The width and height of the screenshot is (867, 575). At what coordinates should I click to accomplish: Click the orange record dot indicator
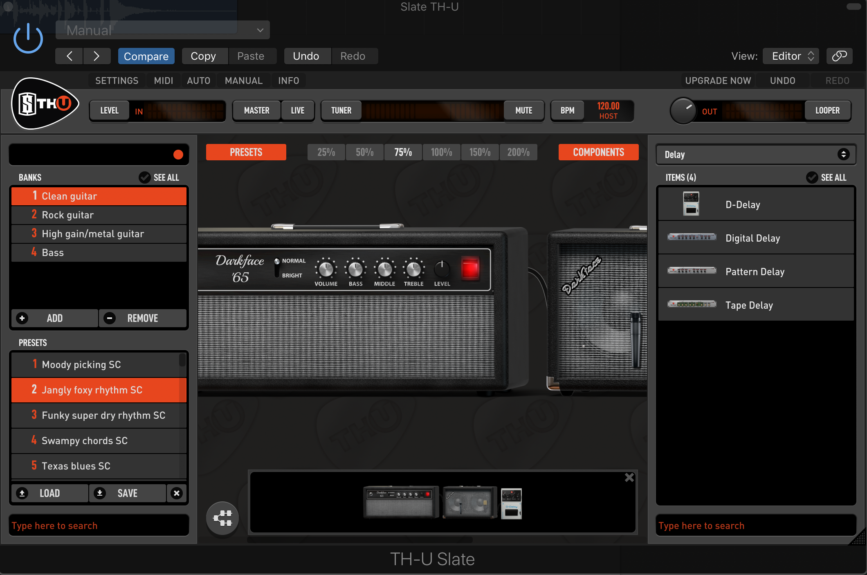coord(178,155)
